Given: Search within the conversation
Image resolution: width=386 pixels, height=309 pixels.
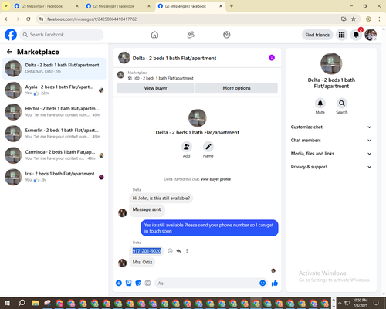Looking at the screenshot, I should coord(342,104).
